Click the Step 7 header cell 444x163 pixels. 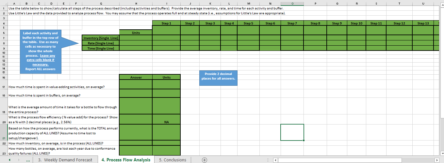pos(292,23)
